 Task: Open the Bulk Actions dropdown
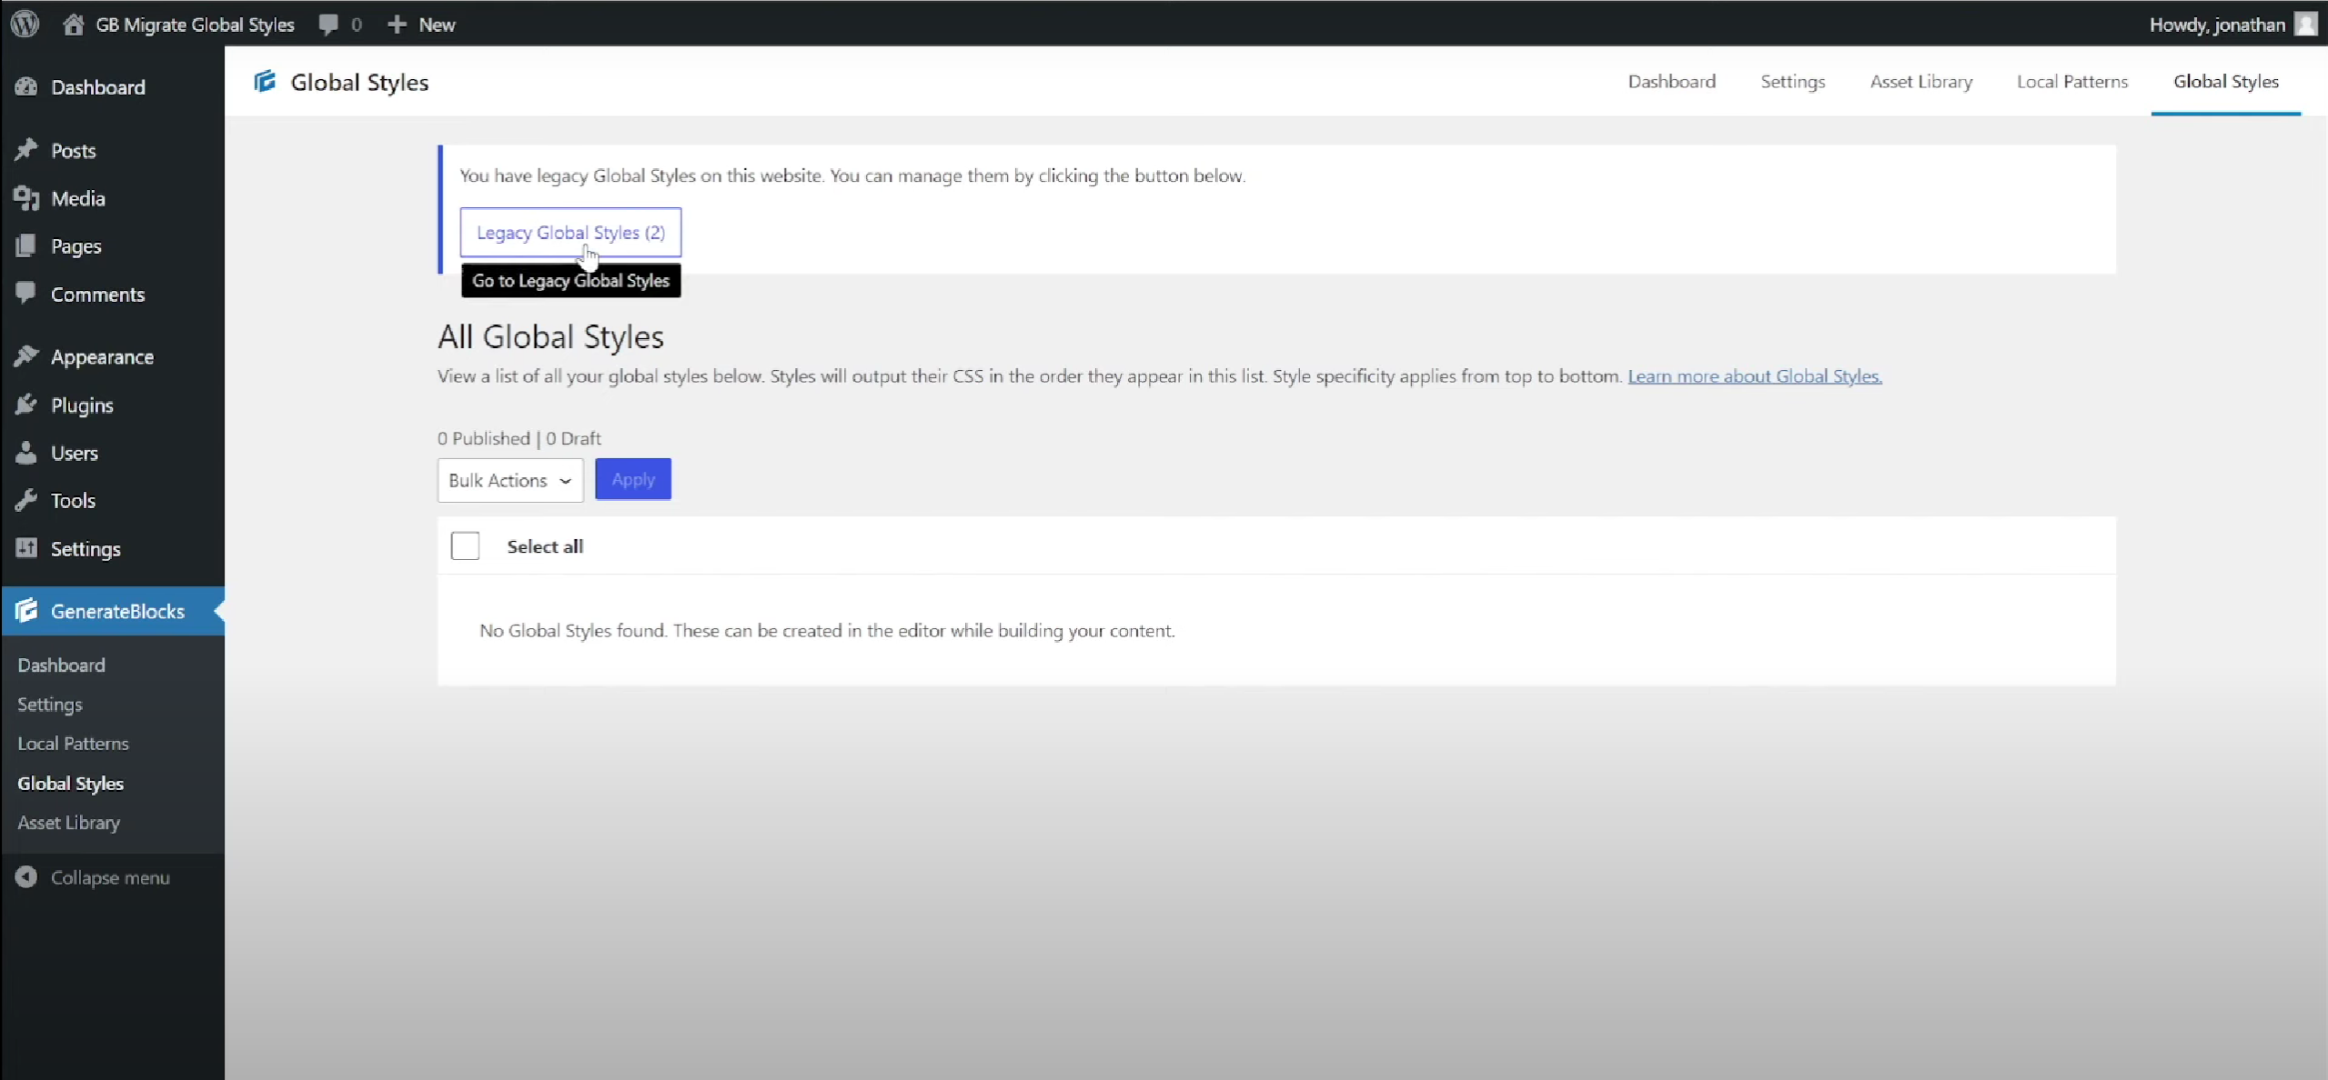[509, 480]
